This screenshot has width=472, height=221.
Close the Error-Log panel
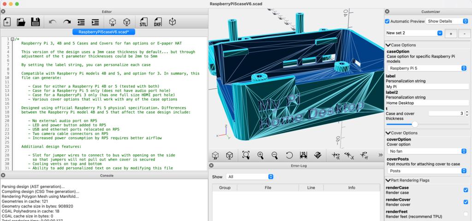[x=211, y=165]
